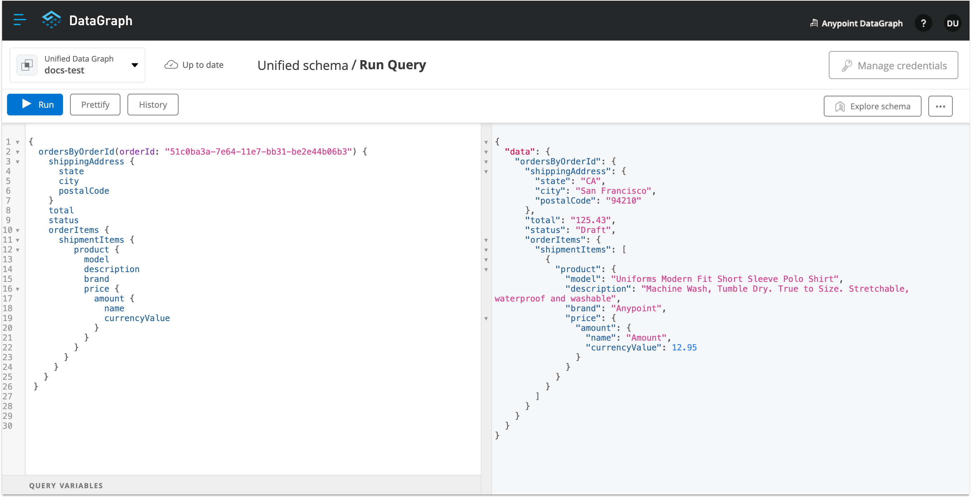Image resolution: width=972 pixels, height=498 pixels.
Task: Open the ellipsis options menu beside Explore schema
Action: tap(941, 106)
